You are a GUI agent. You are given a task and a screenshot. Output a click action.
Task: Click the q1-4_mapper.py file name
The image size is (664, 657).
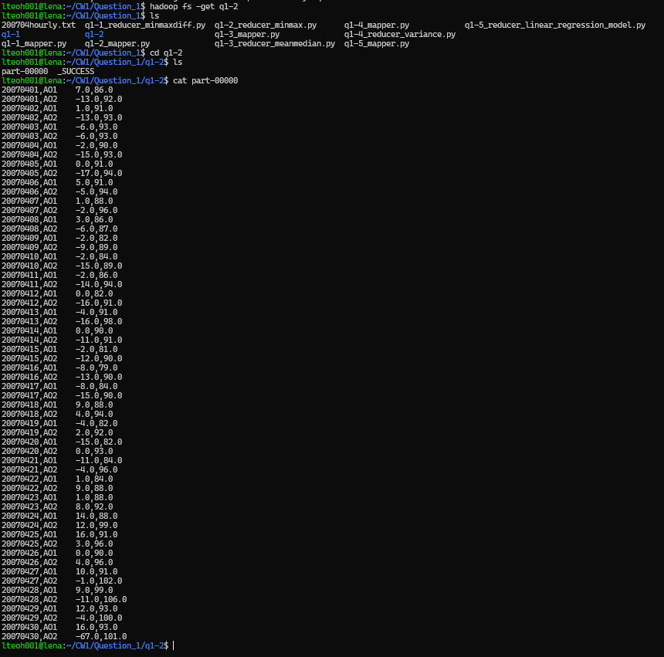tap(377, 25)
